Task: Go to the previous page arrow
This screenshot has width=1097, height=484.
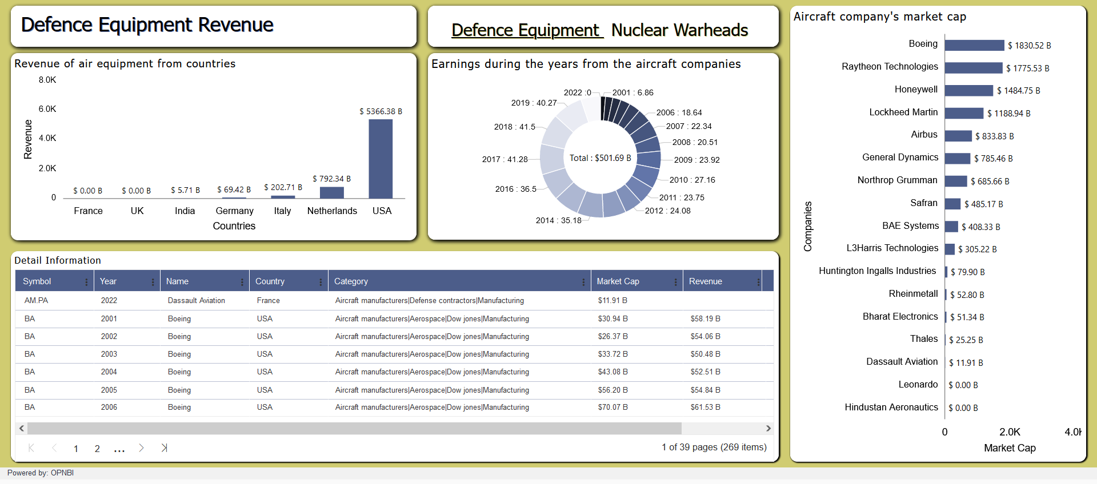Action: [54, 448]
